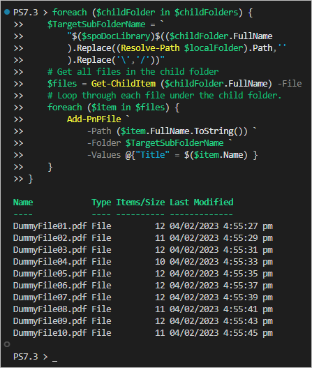Click the $localFolder variable

[214, 48]
